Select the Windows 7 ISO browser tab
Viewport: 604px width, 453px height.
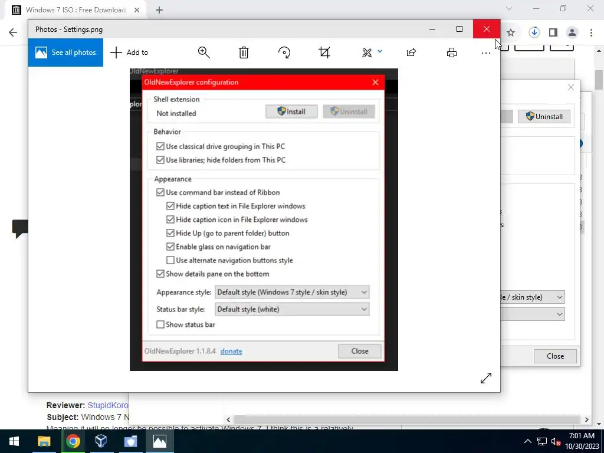coord(75,10)
